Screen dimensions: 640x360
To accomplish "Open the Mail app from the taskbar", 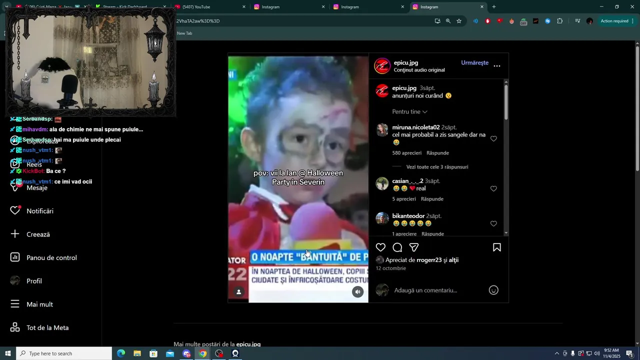I will (x=170, y=353).
